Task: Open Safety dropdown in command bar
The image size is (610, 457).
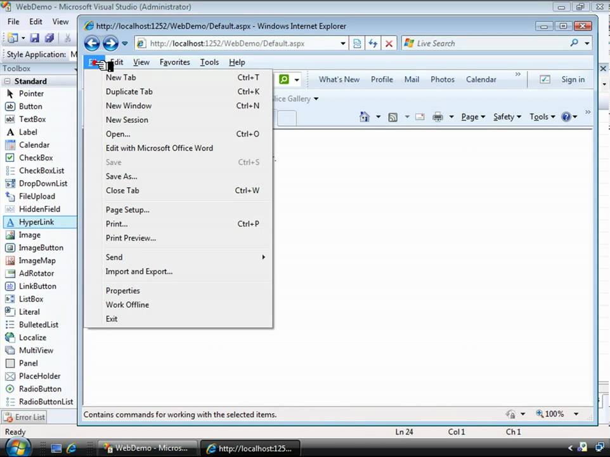Action: pos(507,117)
